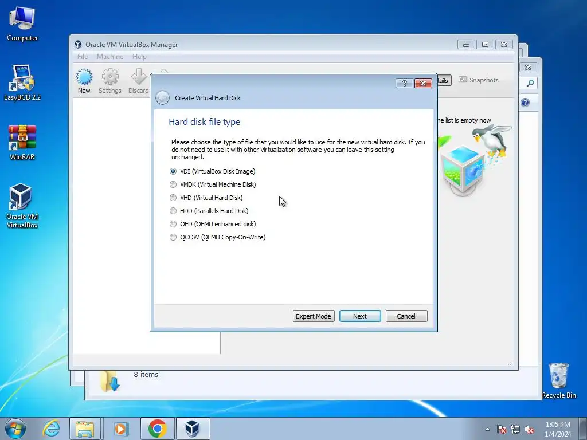Viewport: 587px width, 440px height.
Task: Close the Create Virtual Hard Disk dialog
Action: (423, 83)
